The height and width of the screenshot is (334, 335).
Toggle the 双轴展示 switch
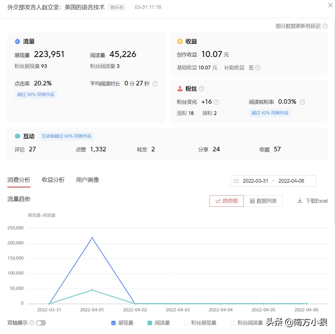coord(41,323)
